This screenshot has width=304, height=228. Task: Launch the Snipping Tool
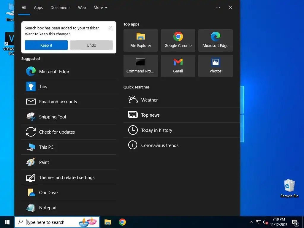(69, 117)
